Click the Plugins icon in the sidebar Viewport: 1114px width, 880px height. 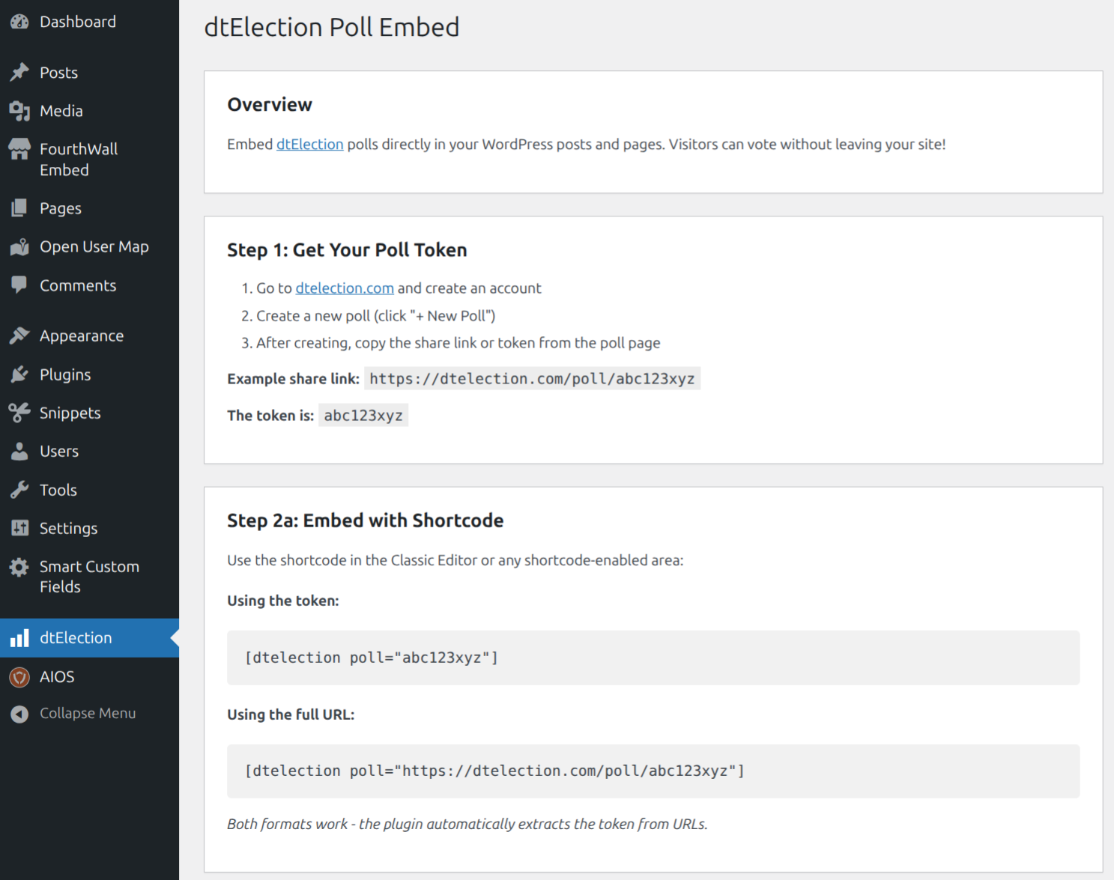(x=19, y=374)
